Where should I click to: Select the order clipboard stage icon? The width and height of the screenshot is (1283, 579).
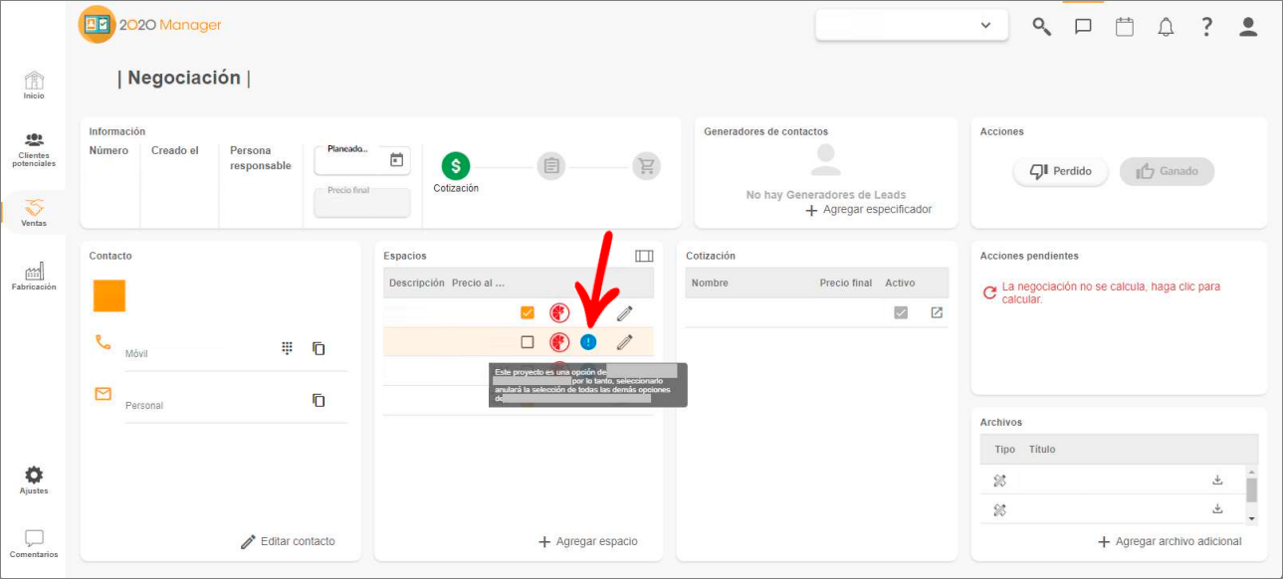coord(551,166)
